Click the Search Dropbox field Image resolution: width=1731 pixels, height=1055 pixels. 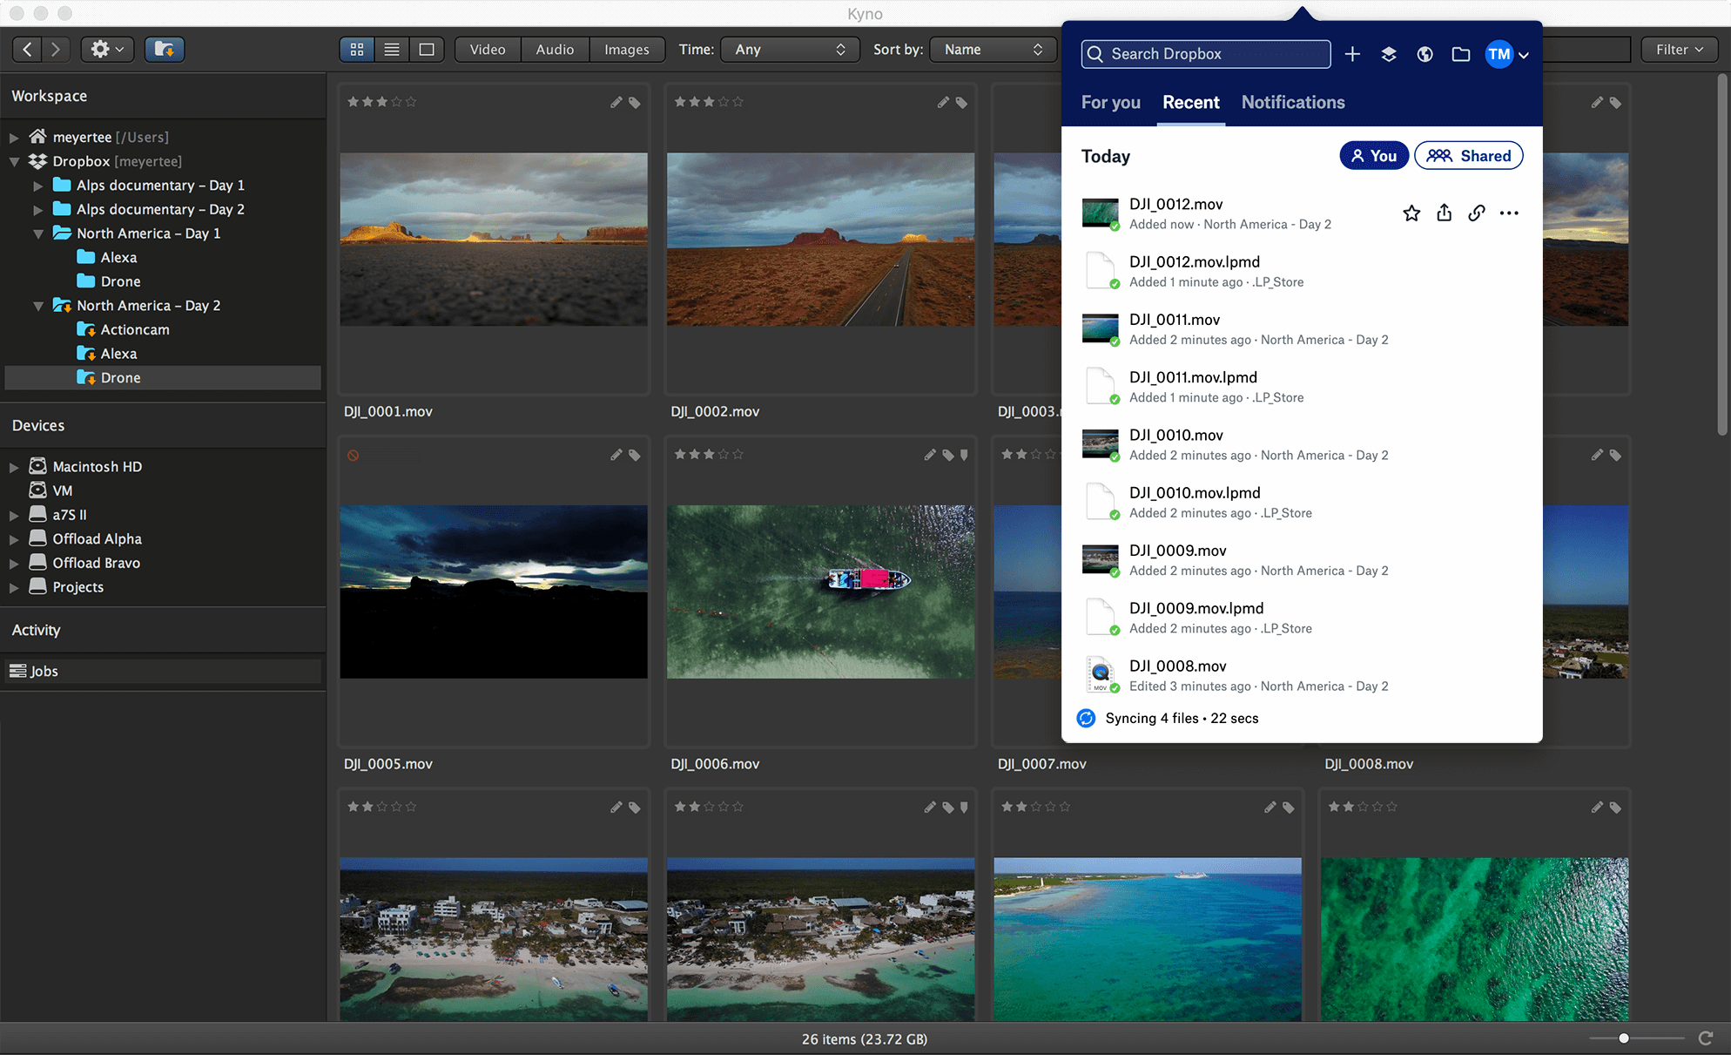(1206, 54)
